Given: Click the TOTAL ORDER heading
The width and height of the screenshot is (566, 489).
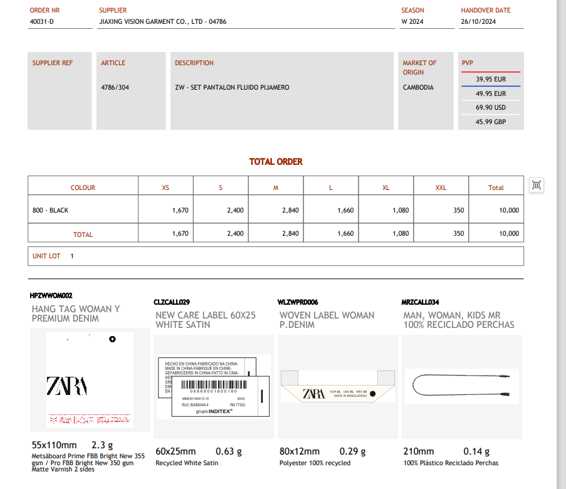Looking at the screenshot, I should point(276,162).
